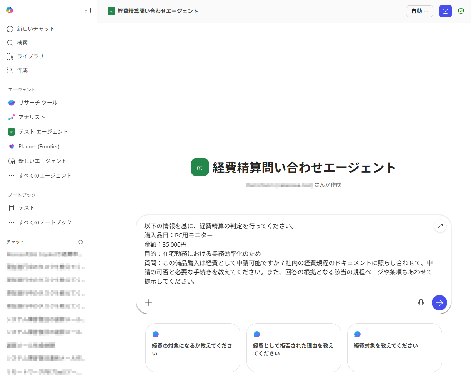Expand すべてのノートブック list
Screen dimensions: 471x380
[45, 222]
